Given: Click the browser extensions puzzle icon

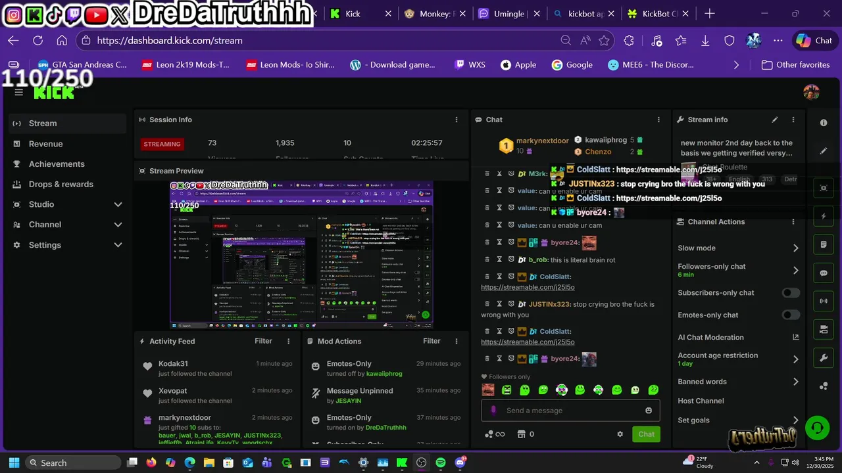Looking at the screenshot, I should [629, 40].
